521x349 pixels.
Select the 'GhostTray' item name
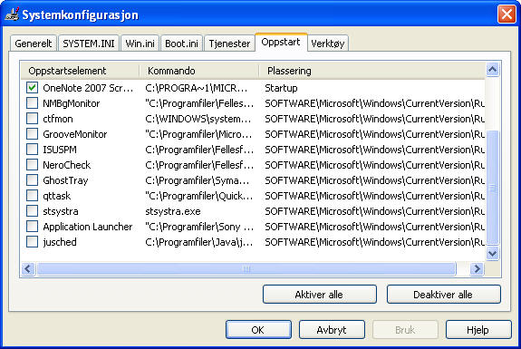coord(65,180)
